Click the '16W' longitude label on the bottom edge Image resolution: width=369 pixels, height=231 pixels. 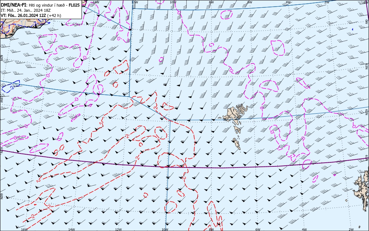coord(24,230)
